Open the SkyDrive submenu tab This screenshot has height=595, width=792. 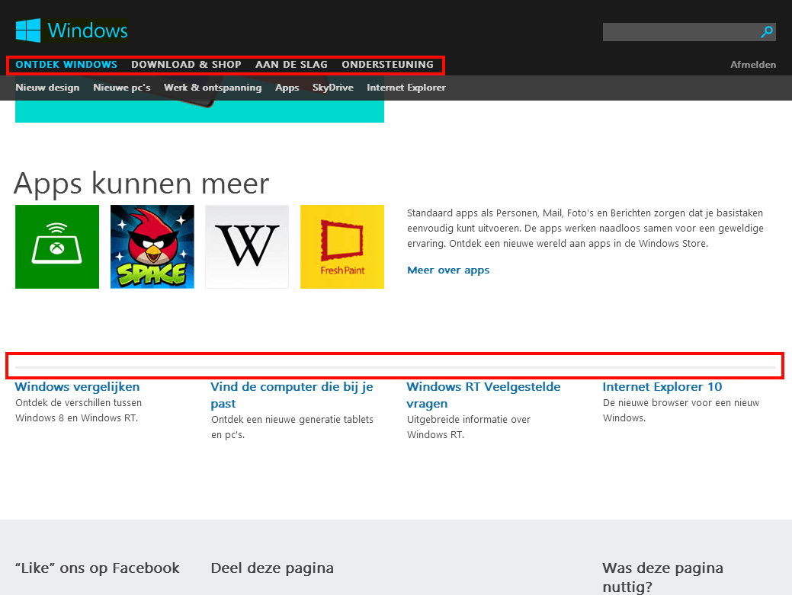[333, 88]
